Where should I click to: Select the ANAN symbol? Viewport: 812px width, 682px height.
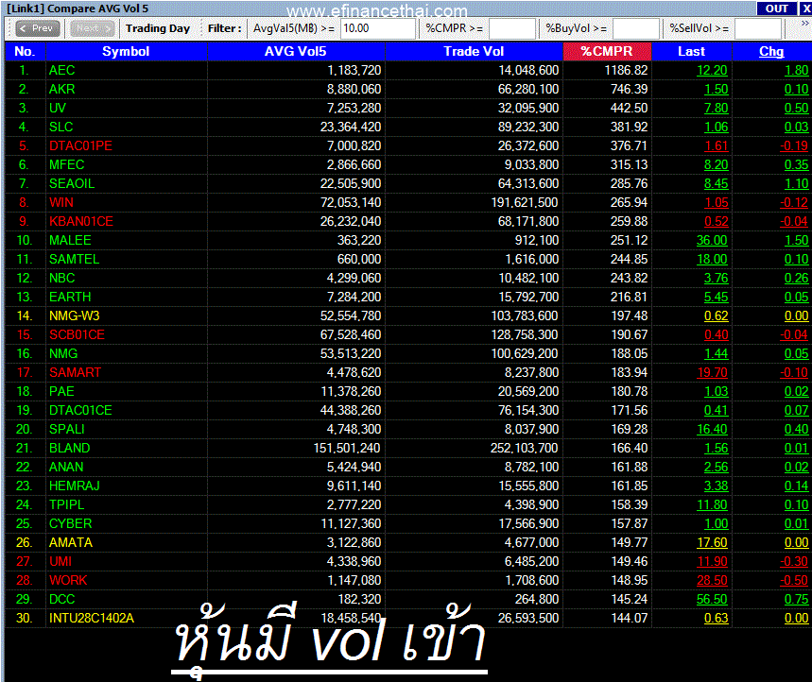point(66,467)
